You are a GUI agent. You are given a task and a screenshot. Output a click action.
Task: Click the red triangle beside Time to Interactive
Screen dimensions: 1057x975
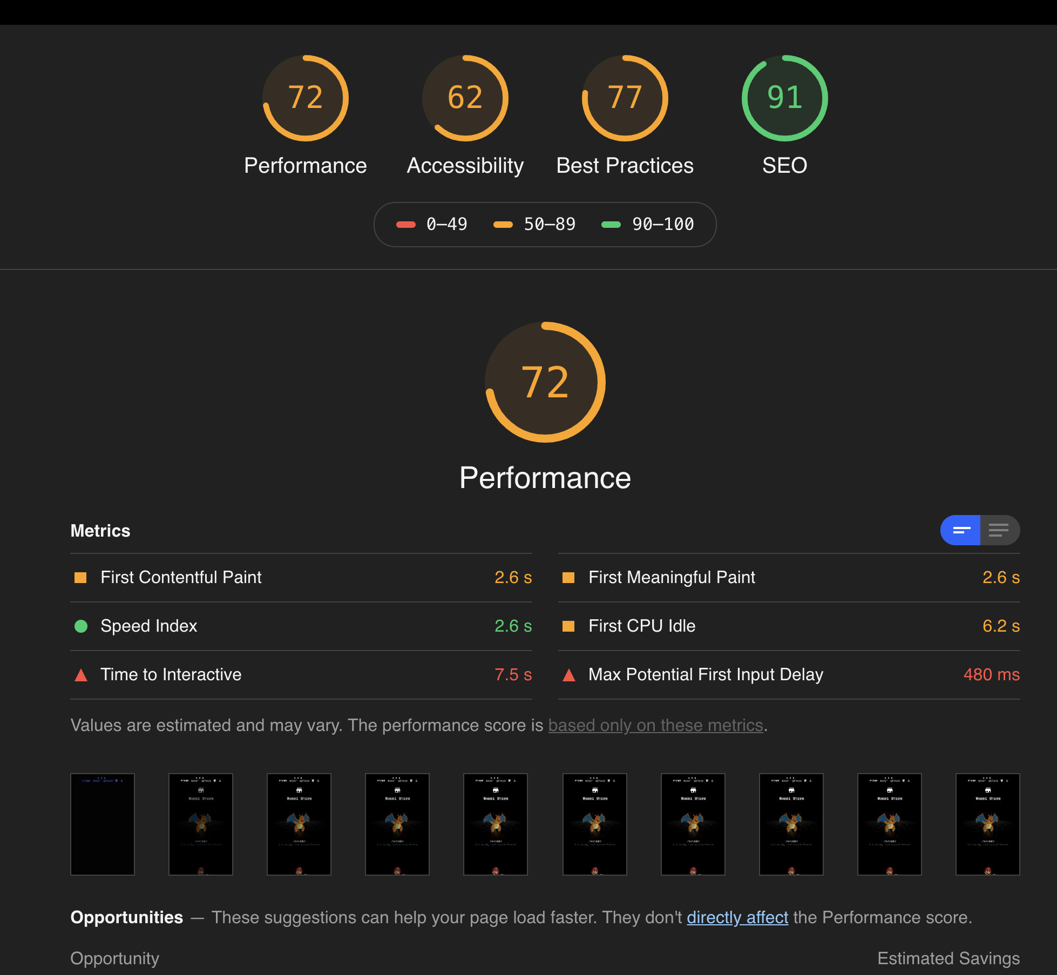click(x=81, y=674)
